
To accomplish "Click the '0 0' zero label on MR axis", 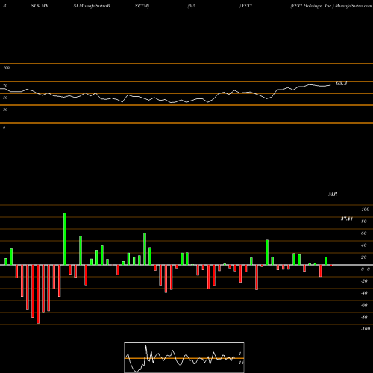I will coord(366,269).
